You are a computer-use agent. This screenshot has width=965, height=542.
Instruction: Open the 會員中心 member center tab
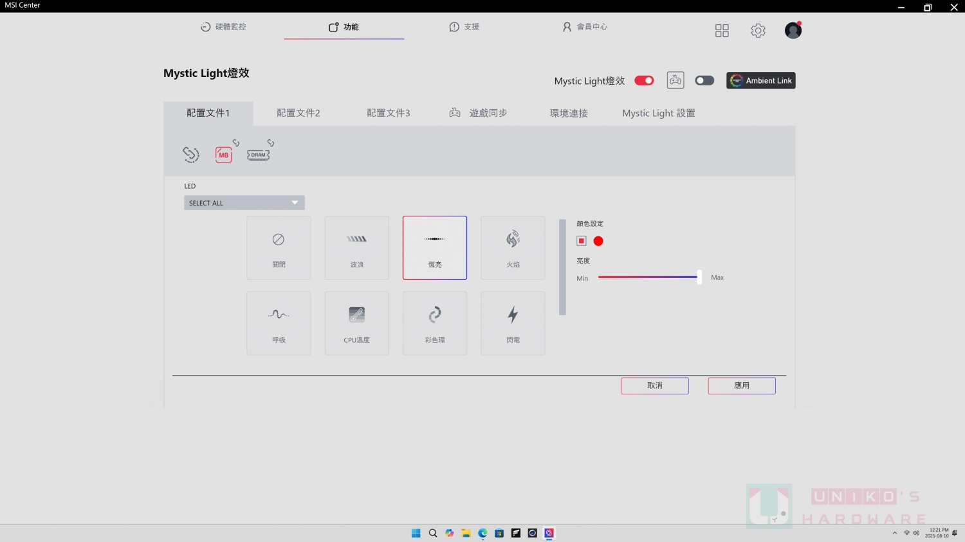[585, 27]
